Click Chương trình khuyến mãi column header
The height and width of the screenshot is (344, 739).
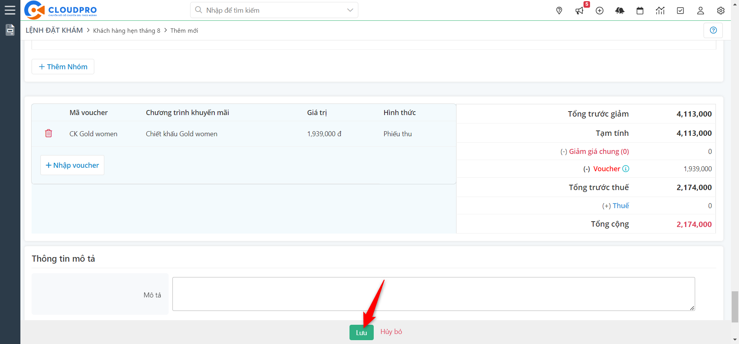pyautogui.click(x=187, y=112)
